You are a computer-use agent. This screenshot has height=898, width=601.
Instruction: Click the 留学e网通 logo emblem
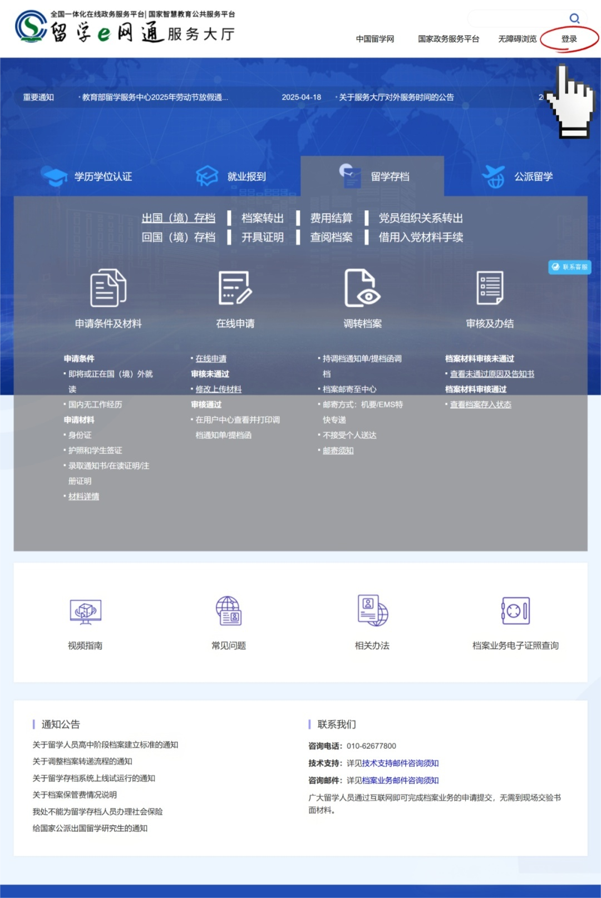tap(31, 26)
